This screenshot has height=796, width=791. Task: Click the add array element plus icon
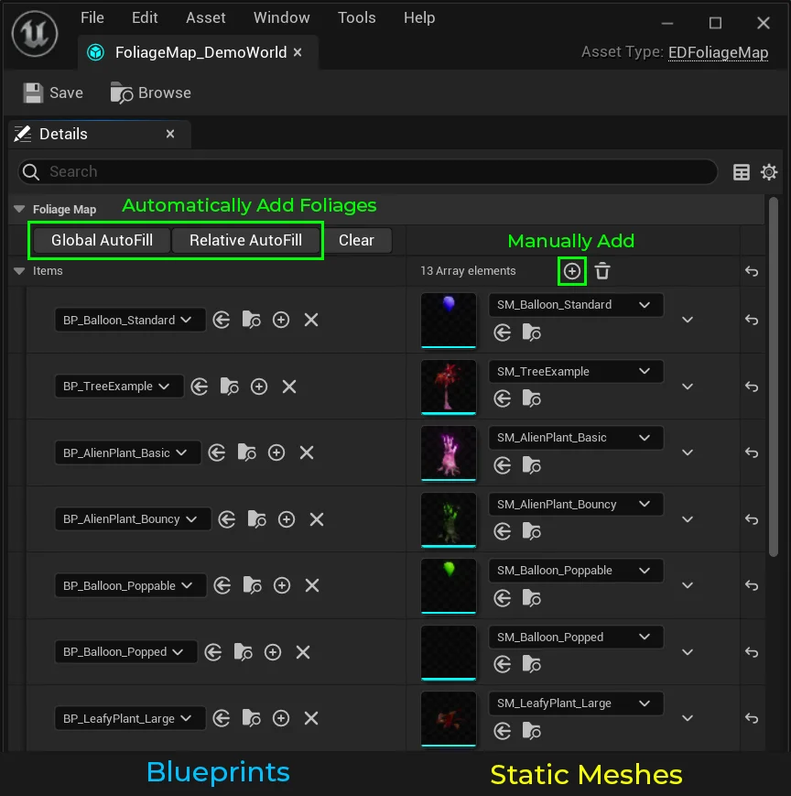pos(571,271)
